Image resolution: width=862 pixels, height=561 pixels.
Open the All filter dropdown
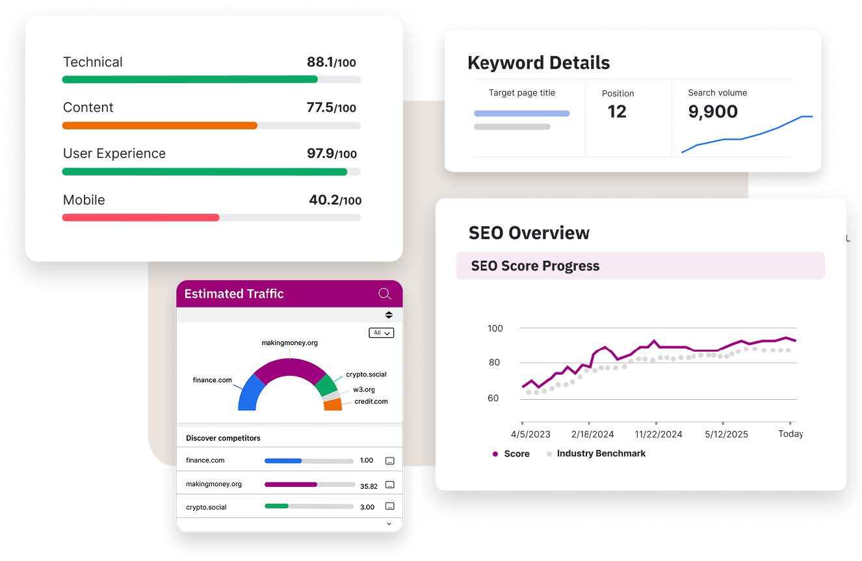(x=381, y=333)
